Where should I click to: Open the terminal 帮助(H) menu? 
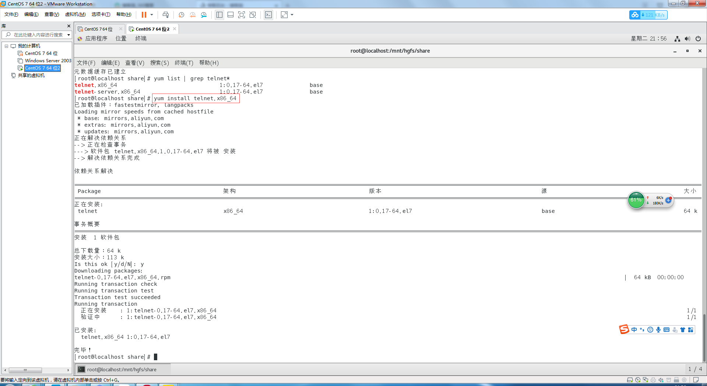[209, 63]
